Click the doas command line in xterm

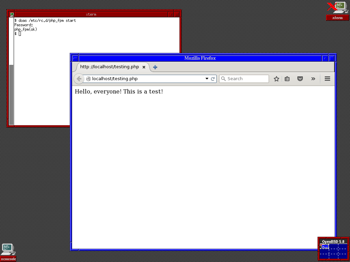click(x=45, y=20)
